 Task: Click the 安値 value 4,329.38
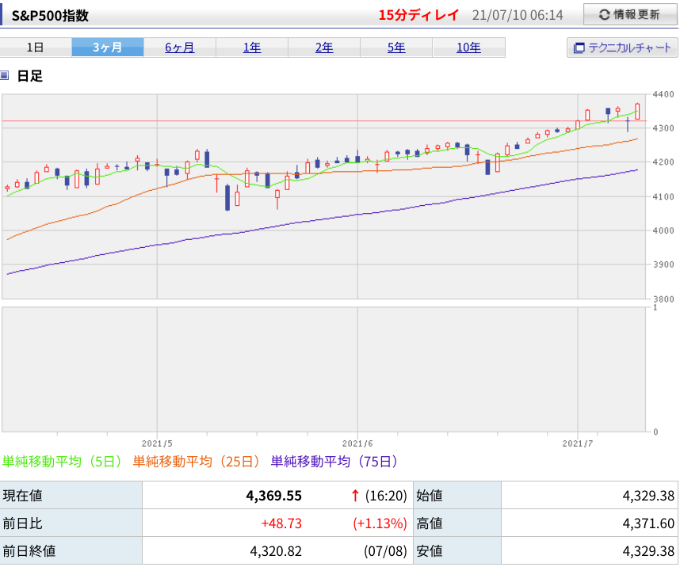[648, 551]
